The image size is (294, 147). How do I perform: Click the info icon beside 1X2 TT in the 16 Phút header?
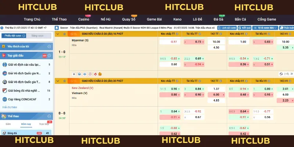tap(220, 34)
